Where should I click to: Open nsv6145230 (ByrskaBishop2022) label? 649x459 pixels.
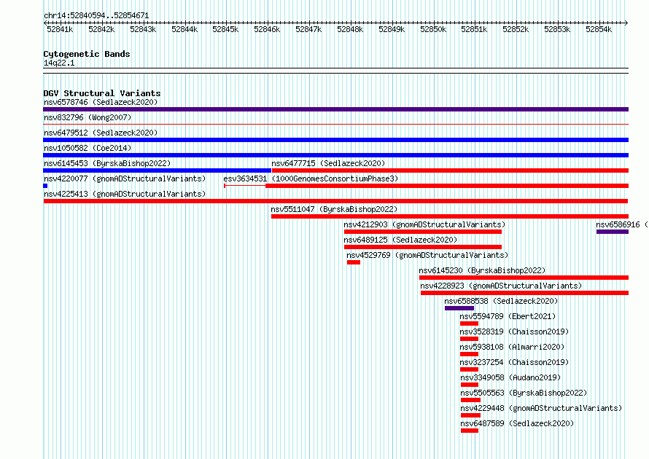coord(482,270)
